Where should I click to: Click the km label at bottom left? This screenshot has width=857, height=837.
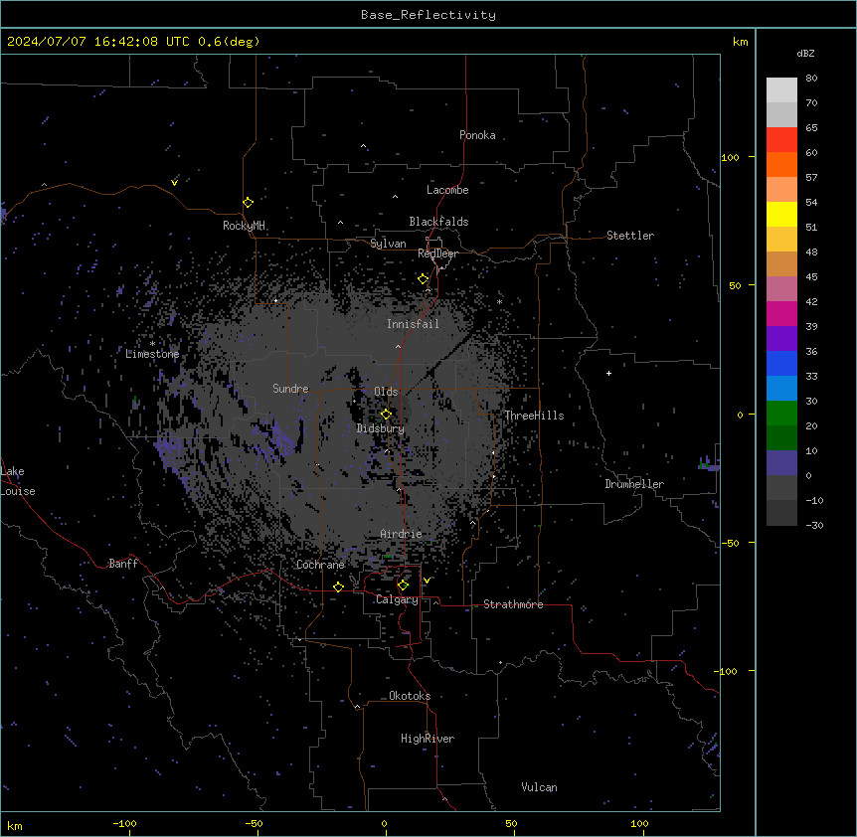[15, 826]
